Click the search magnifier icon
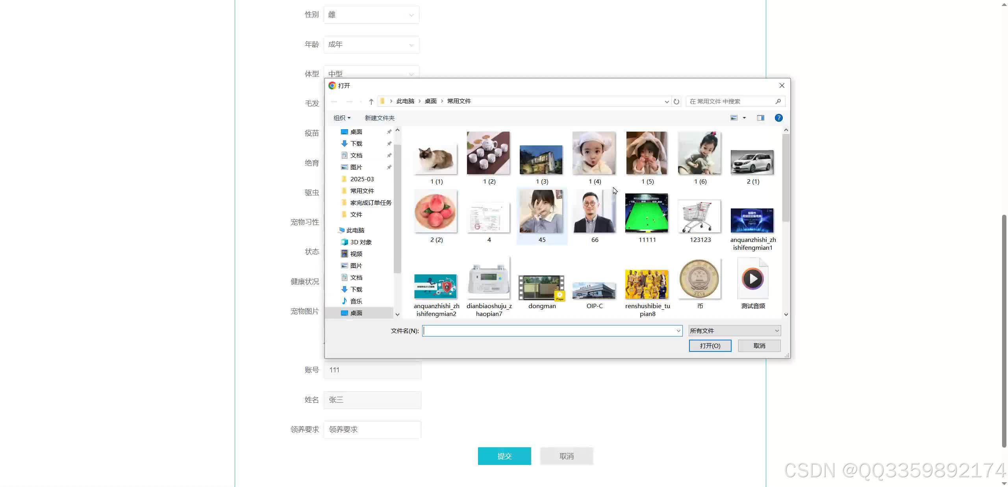Viewport: 1008px width, 487px height. (778, 101)
